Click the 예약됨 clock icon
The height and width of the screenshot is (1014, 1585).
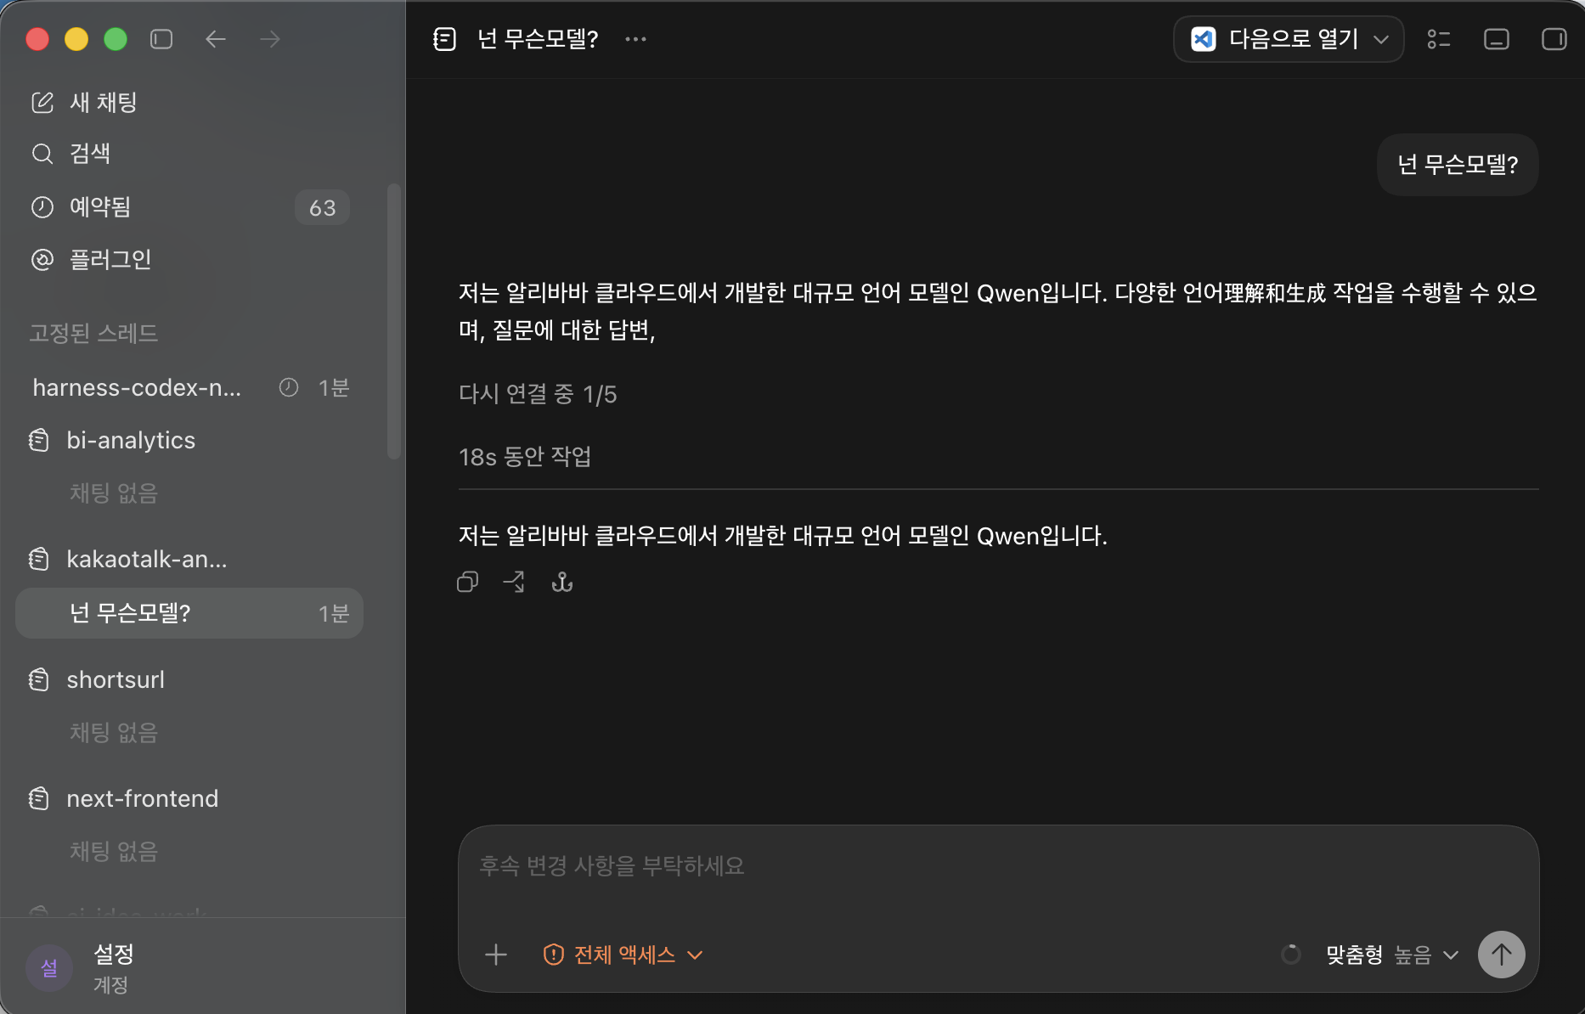click(x=42, y=207)
